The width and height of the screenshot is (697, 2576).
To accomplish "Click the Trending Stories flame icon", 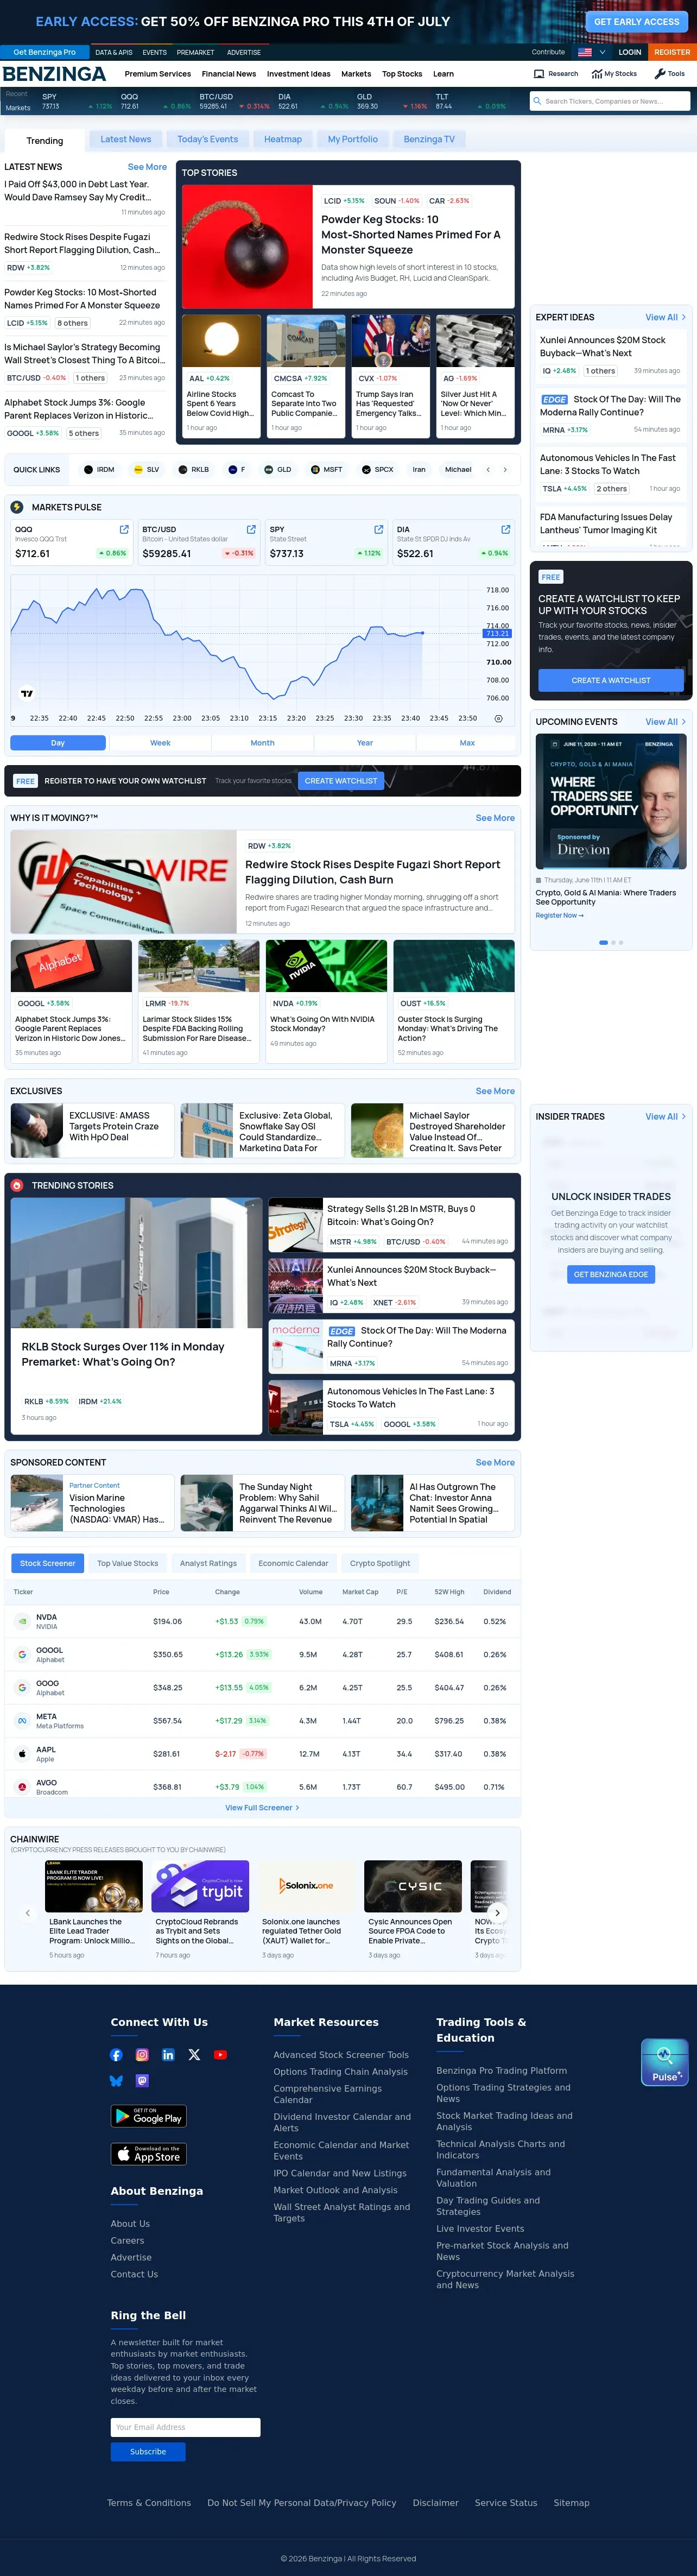I will tap(17, 1185).
